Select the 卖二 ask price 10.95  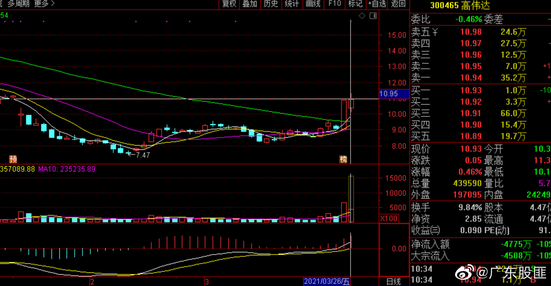(x=471, y=66)
